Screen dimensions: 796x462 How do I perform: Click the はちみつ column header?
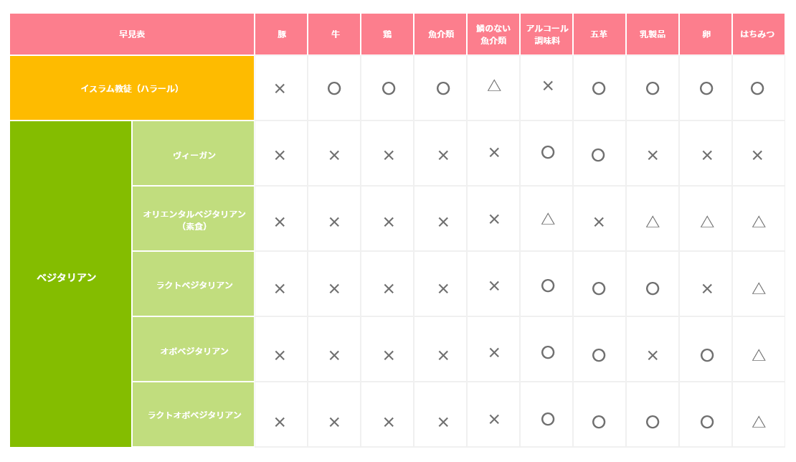click(758, 34)
